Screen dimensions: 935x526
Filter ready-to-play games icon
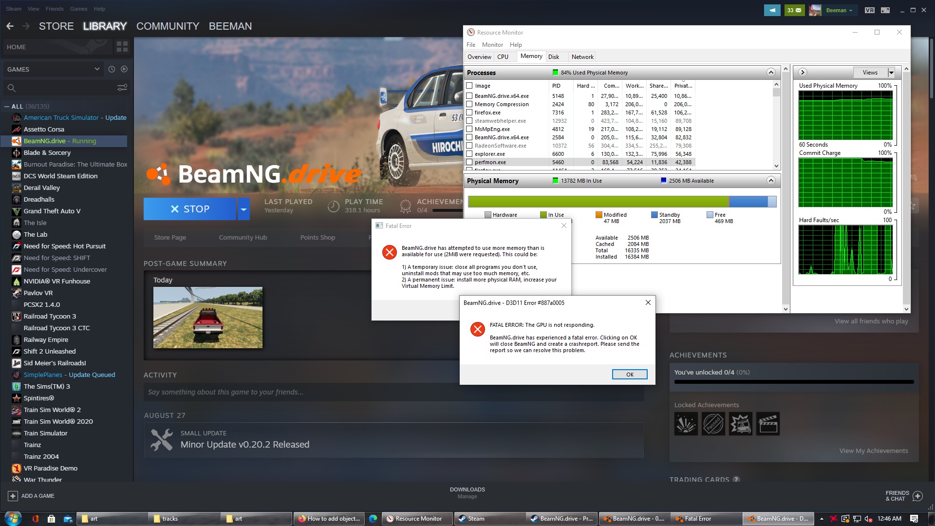pyautogui.click(x=124, y=69)
